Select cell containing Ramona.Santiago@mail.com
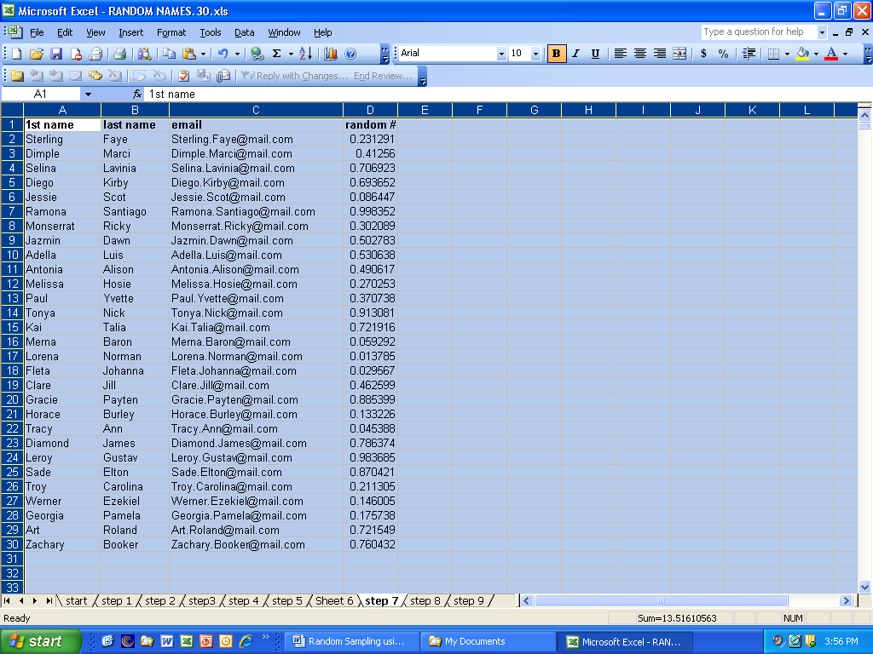Screen dimensions: 873x654 [256, 211]
